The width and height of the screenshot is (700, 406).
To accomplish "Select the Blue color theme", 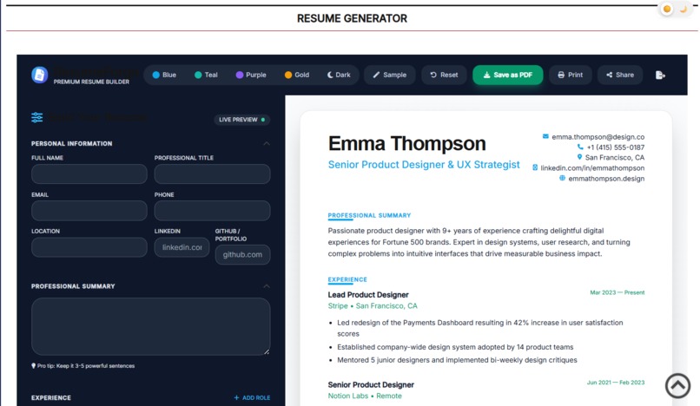I will 164,75.
